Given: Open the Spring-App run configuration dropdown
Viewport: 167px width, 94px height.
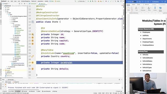Looking at the screenshot, I should click(82, 1).
